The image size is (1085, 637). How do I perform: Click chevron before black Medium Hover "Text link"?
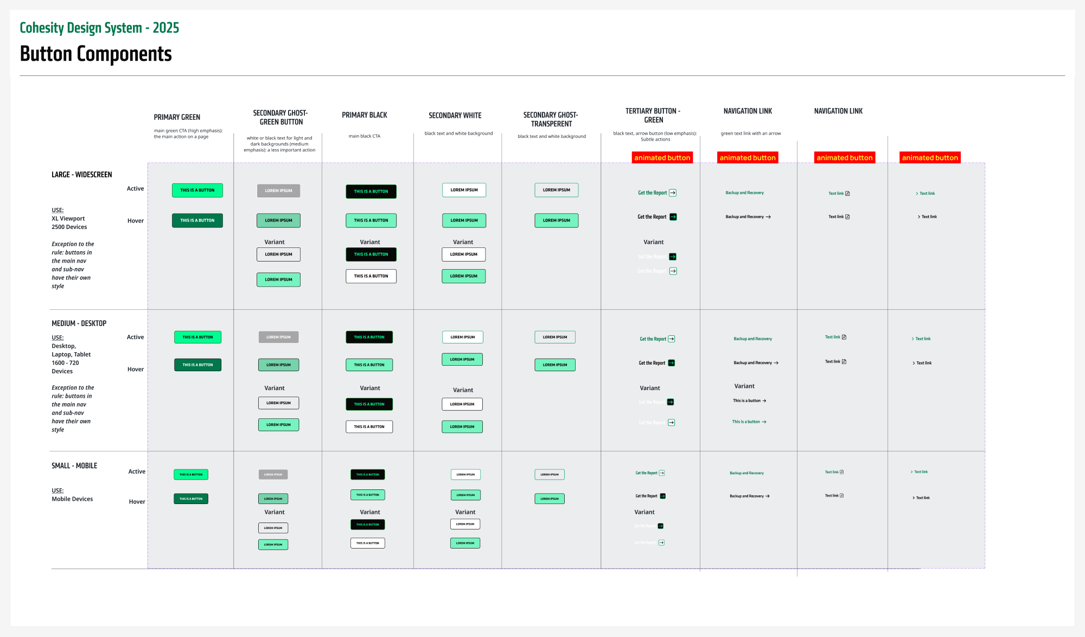(914, 363)
